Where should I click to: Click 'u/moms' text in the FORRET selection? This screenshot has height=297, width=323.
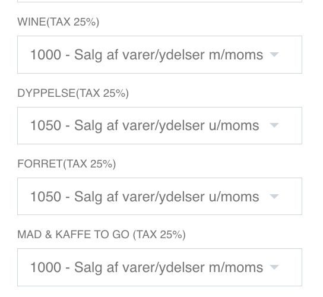pos(234,197)
